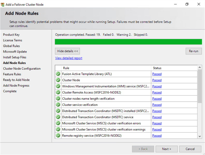Click the rules list scrollbar thumb

[200, 86]
